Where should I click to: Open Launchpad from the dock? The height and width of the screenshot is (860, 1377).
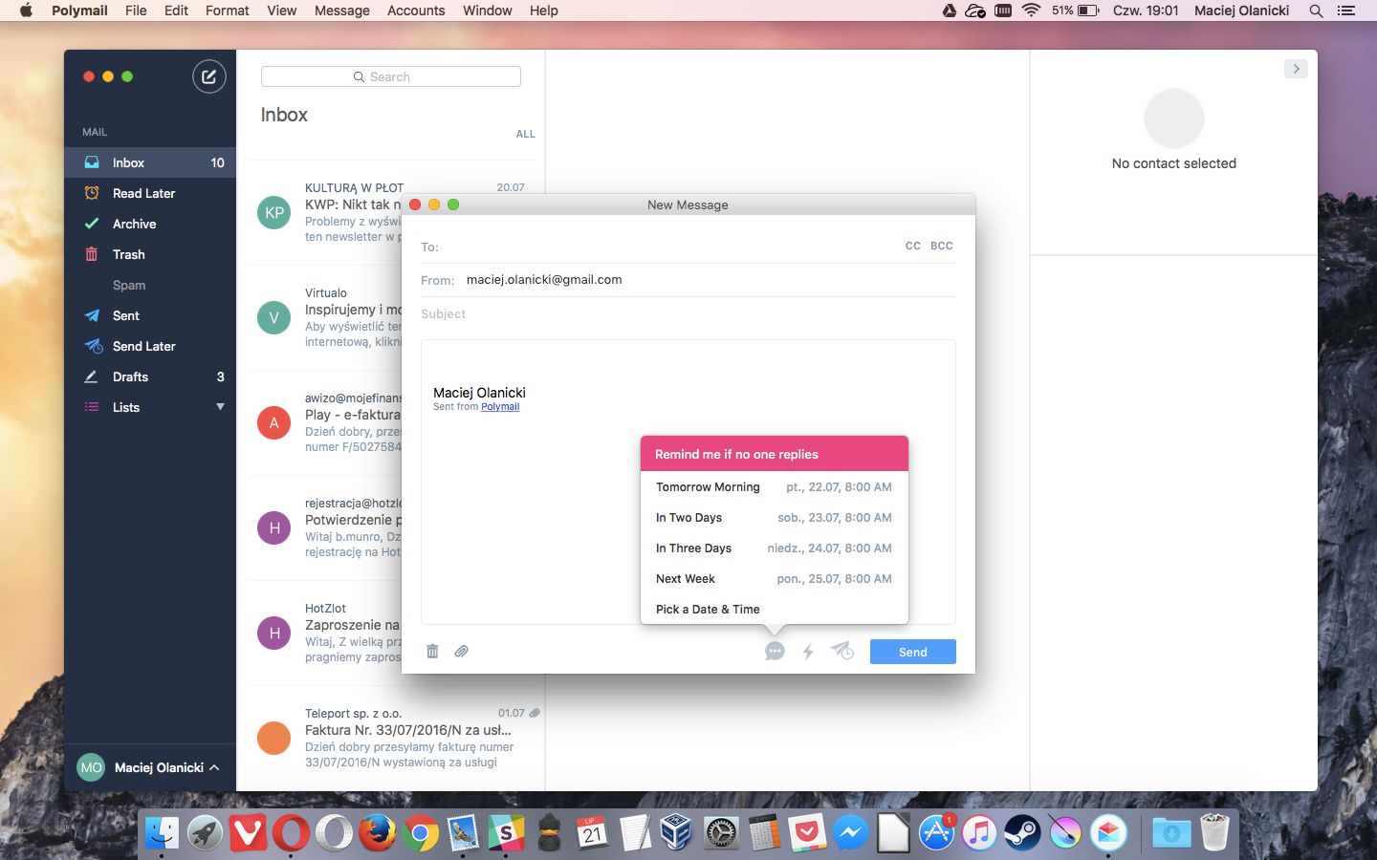click(205, 833)
